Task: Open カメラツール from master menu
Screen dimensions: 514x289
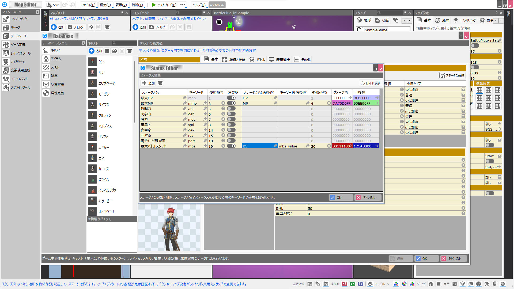Action: [x=18, y=62]
